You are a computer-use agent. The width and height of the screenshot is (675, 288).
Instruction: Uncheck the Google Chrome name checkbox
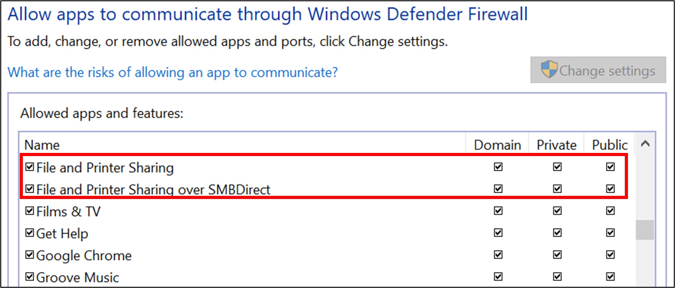click(30, 255)
